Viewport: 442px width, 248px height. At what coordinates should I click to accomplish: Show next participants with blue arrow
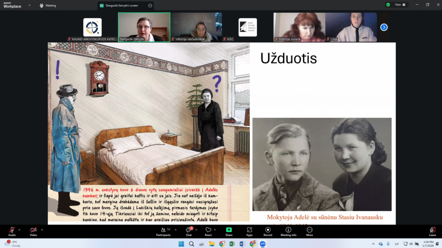(384, 27)
